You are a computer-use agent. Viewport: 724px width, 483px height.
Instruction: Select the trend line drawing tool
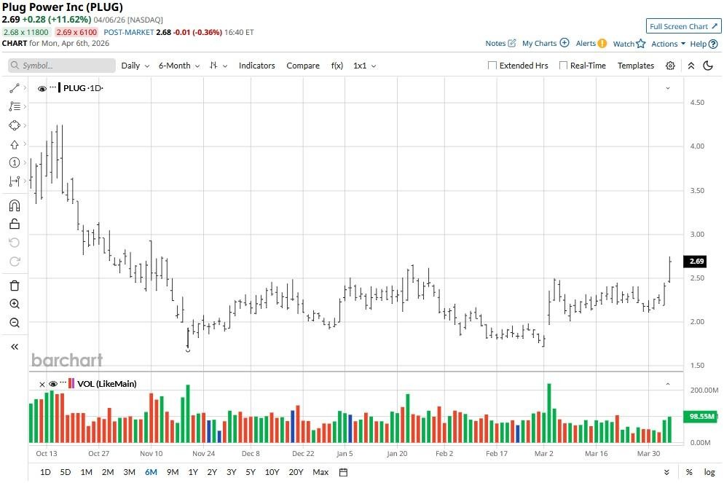click(x=15, y=87)
